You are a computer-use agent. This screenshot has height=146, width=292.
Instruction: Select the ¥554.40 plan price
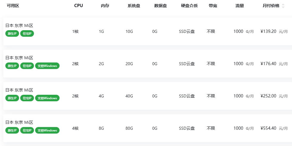[x=268, y=128]
